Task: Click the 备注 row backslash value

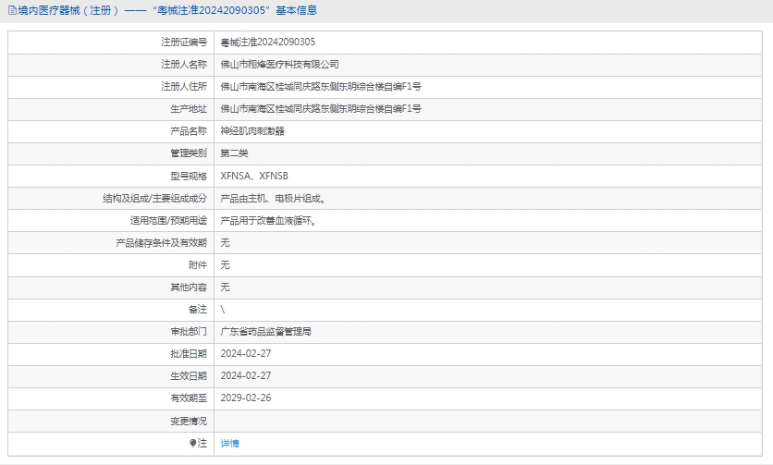Action: pyautogui.click(x=223, y=310)
